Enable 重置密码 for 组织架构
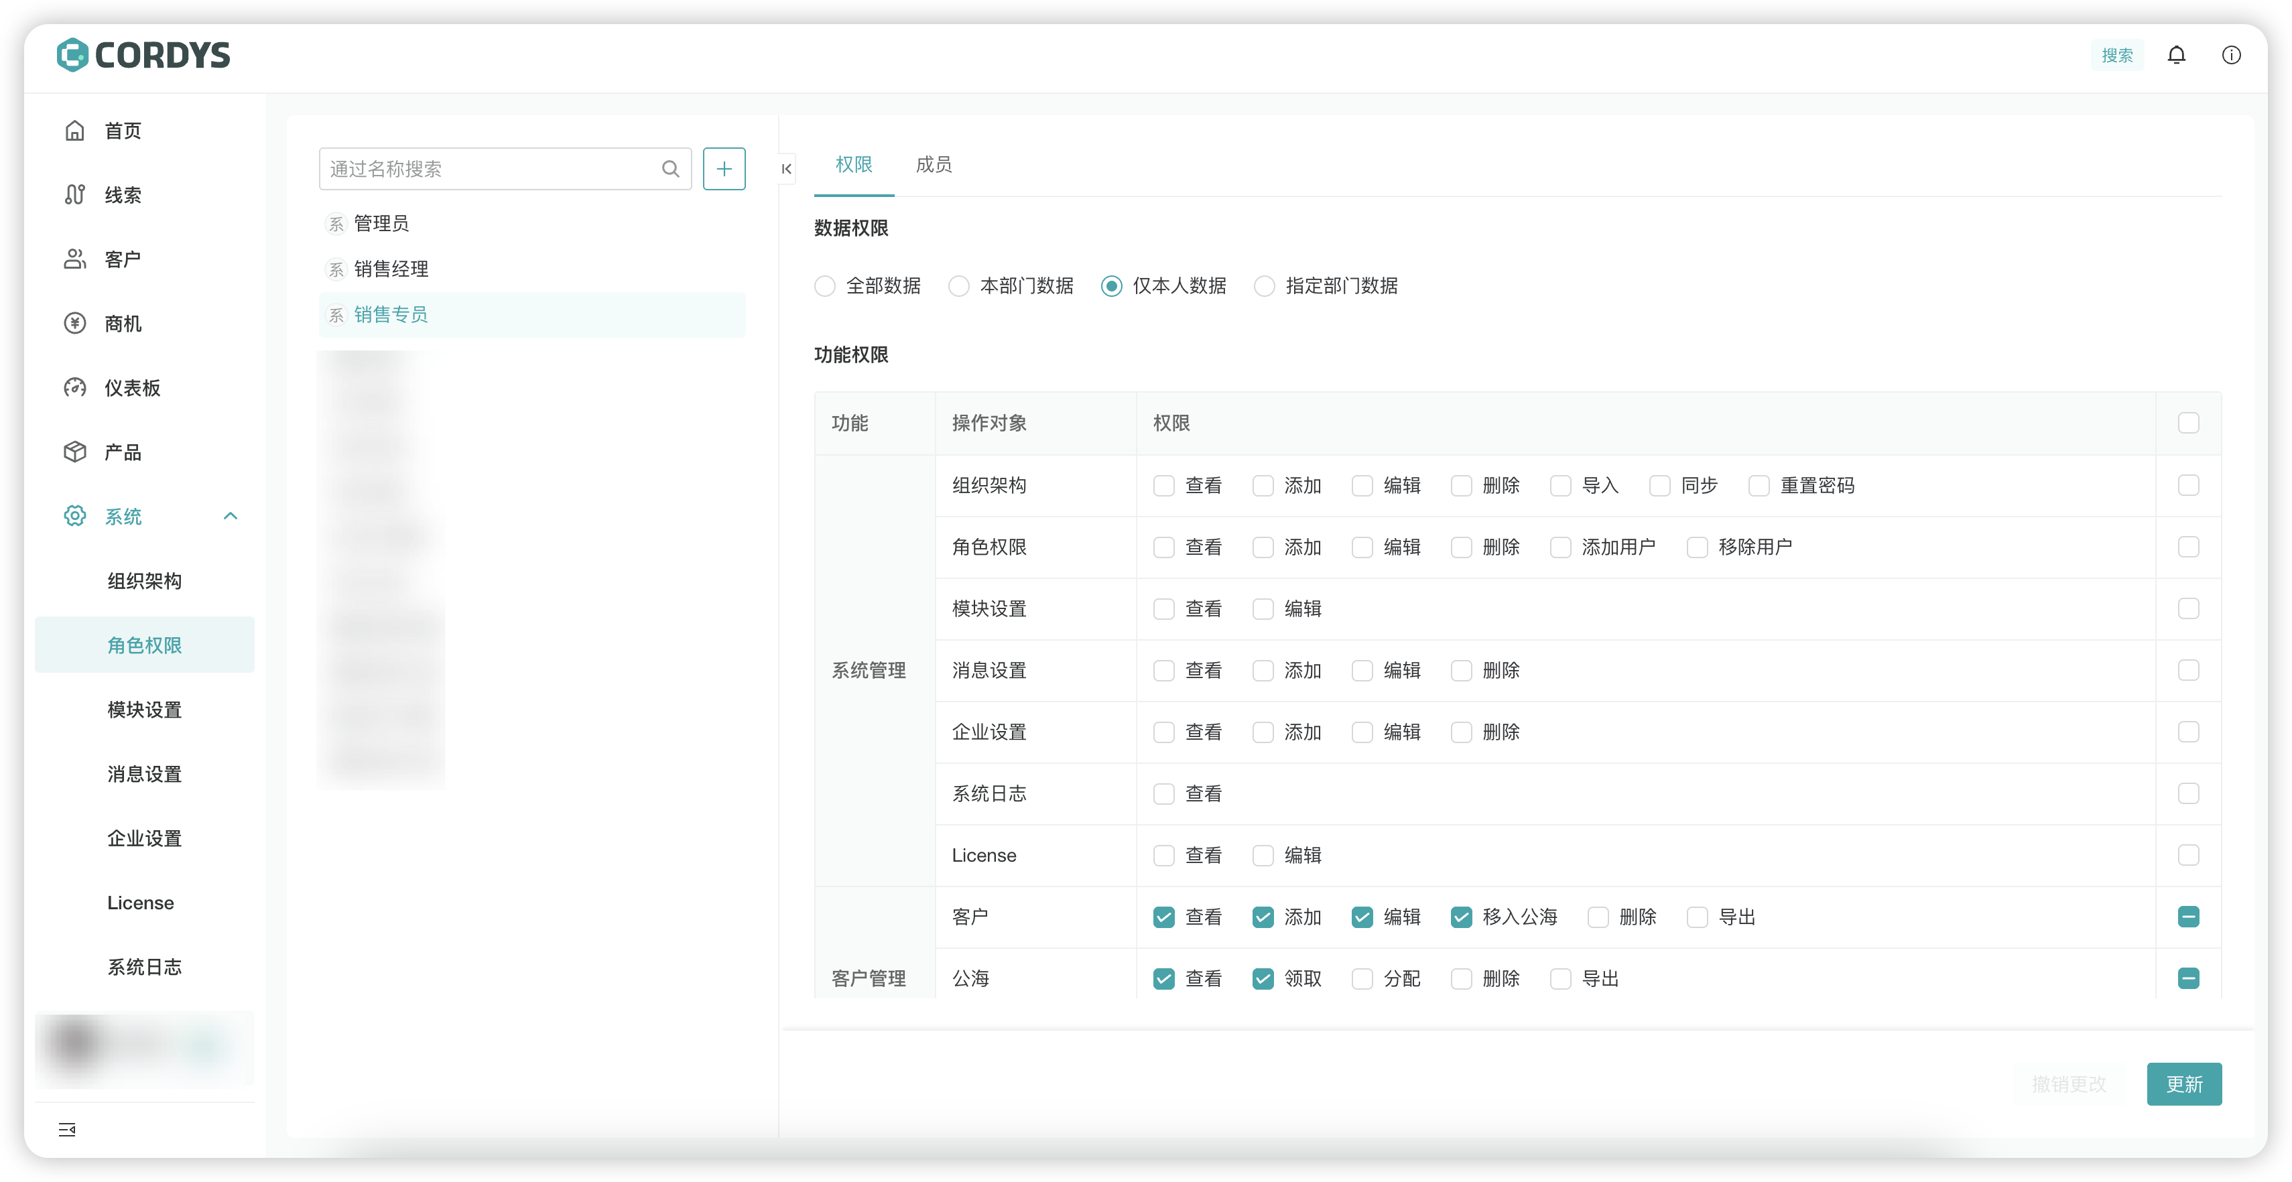The height and width of the screenshot is (1182, 2292). pos(1758,486)
